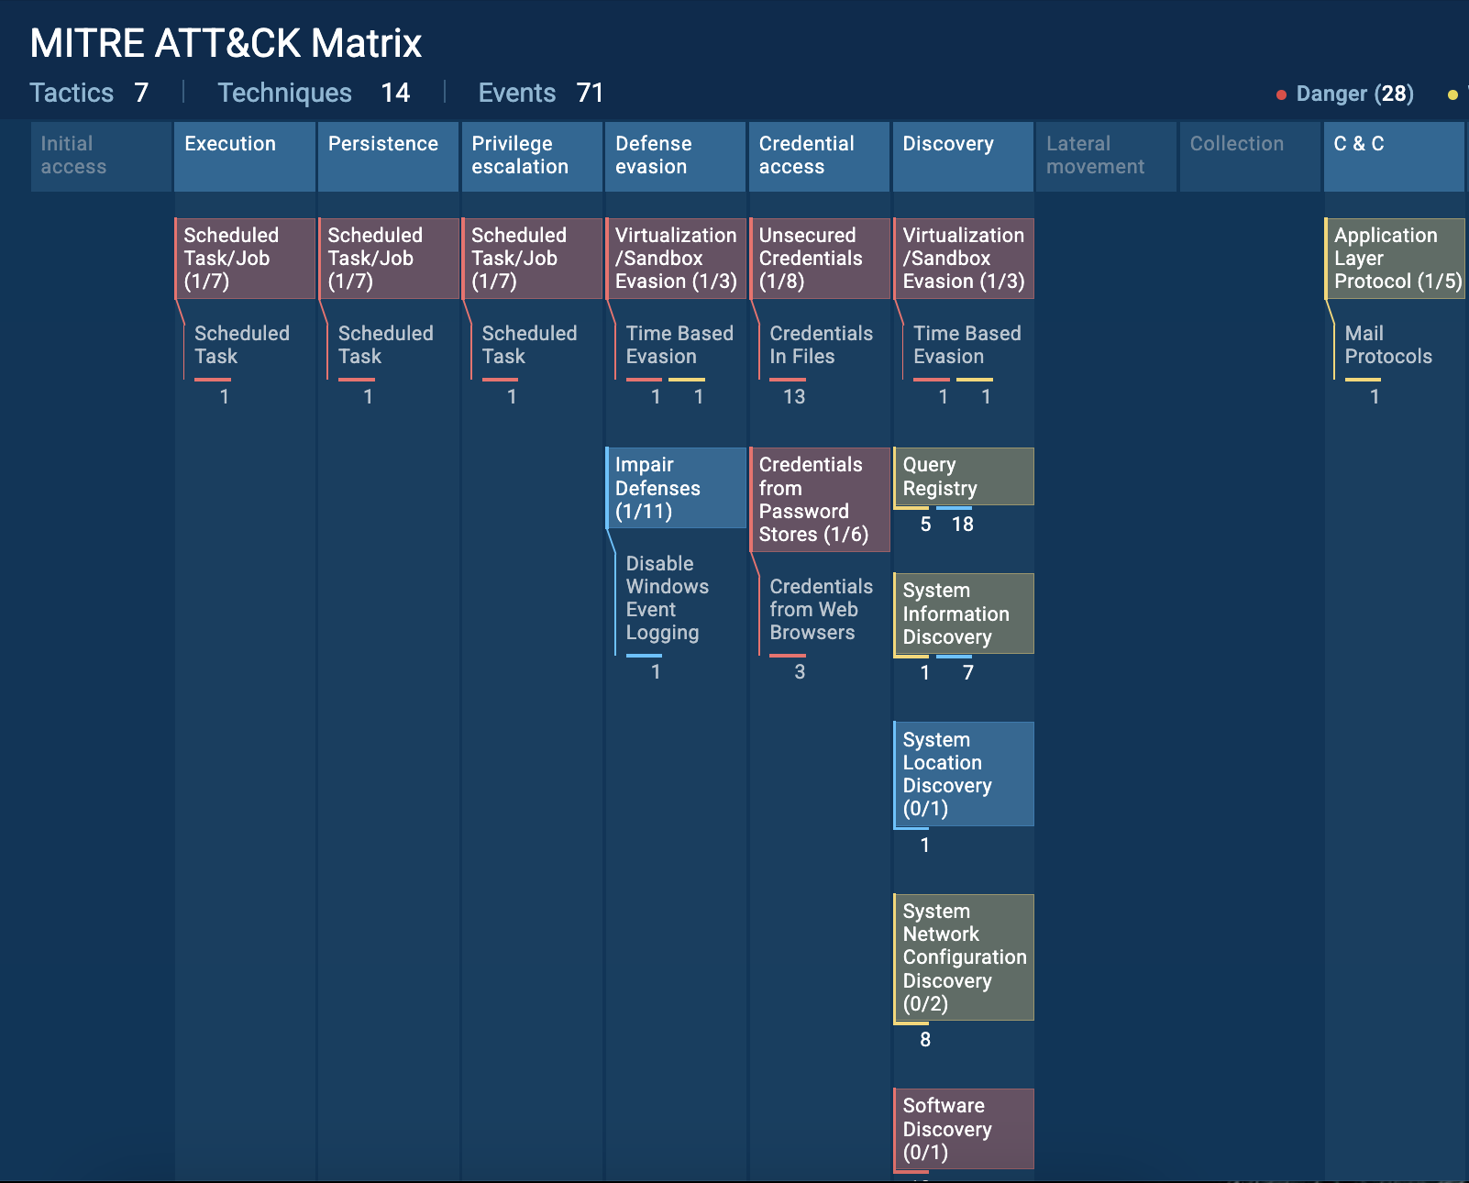Select Disable Windows Event Logging sub-technique

pos(668,598)
